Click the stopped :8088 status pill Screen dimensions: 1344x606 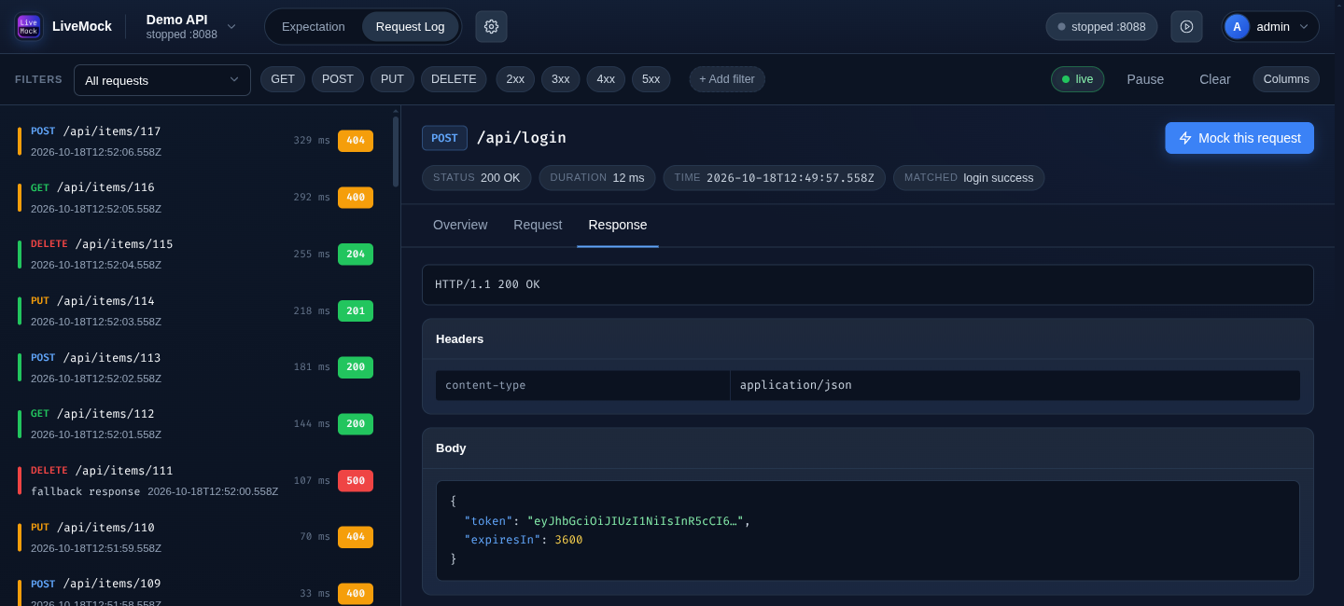pos(1101,26)
